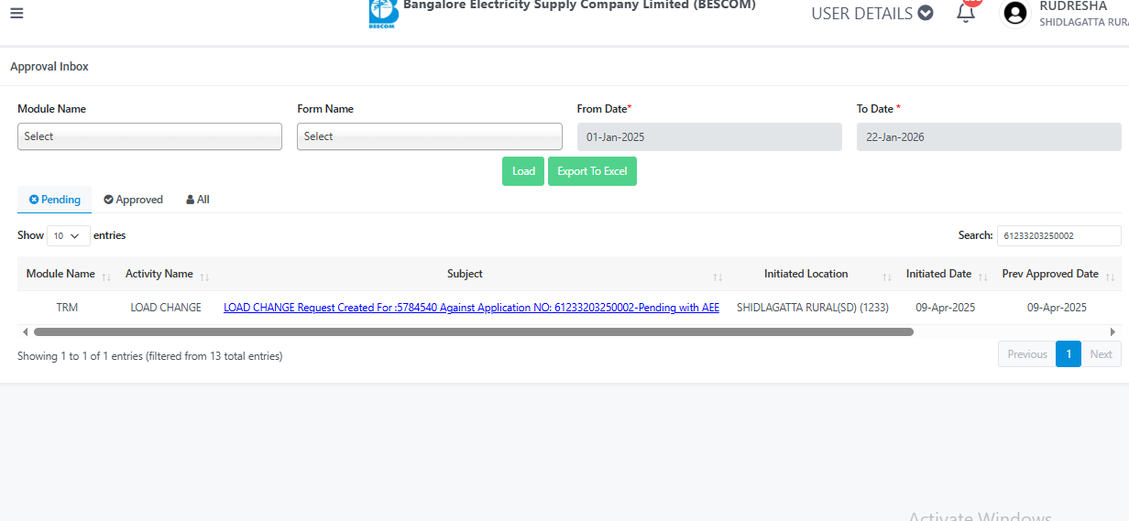The image size is (1129, 521).
Task: Click the horizontal table scrollbar thumb
Action: tap(473, 331)
